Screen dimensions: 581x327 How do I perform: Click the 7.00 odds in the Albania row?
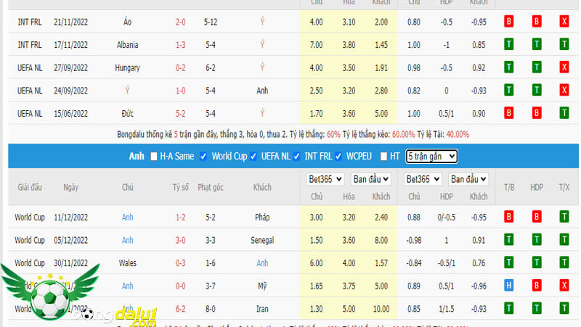click(x=316, y=45)
